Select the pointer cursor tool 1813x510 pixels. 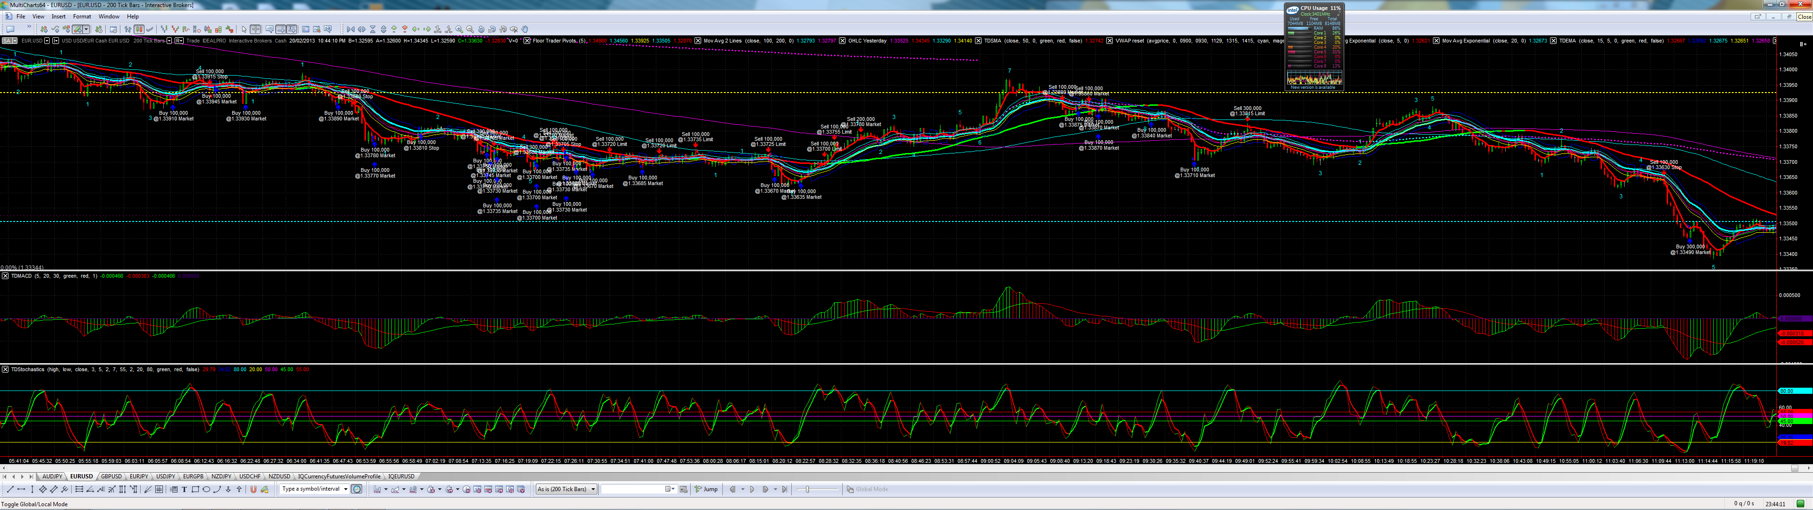[244, 30]
